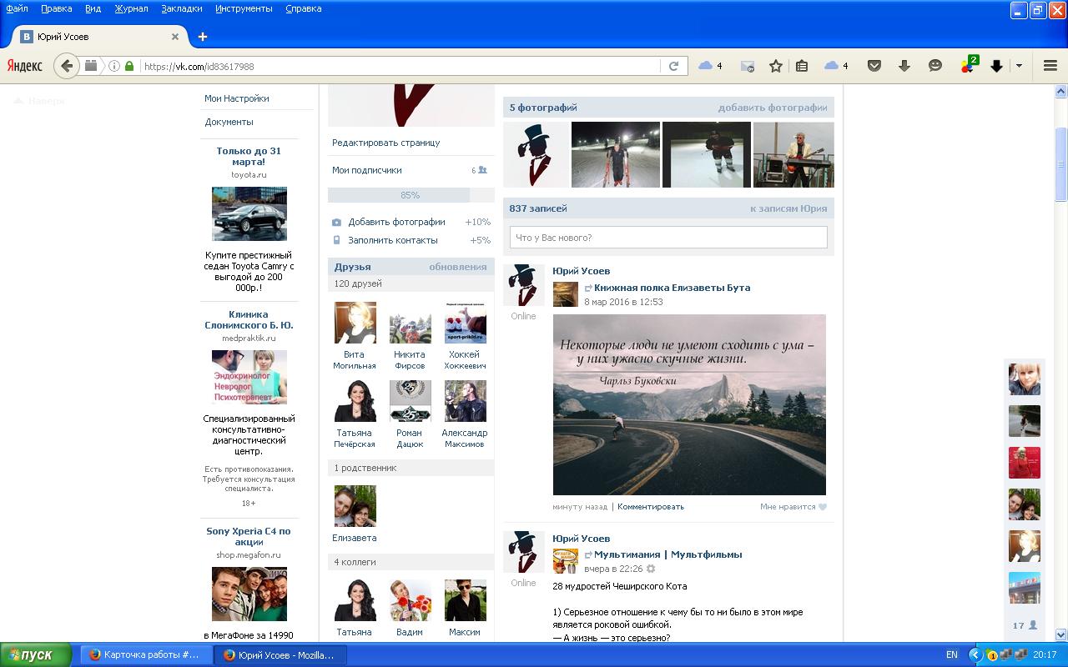
Task: Close the Юрий Усоев tab
Action: click(175, 37)
